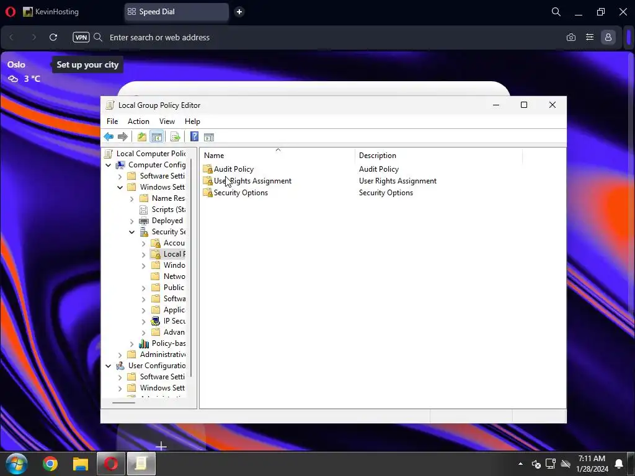The image size is (635, 476).
Task: Click the Audit Policy description cell
Action: [x=379, y=169]
